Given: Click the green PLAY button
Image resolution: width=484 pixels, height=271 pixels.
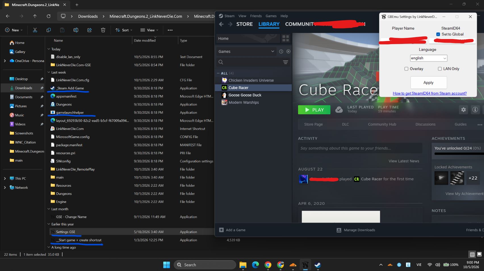Looking at the screenshot, I should coord(314,110).
